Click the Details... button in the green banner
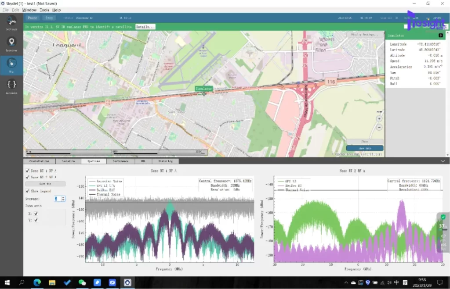Viewport: 450px width, 289px height. [145, 27]
